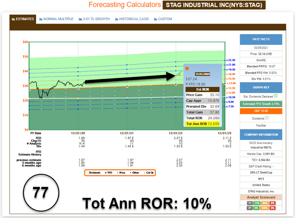
Task: Click the 1Y scorecard cell
Action: [250, 203]
